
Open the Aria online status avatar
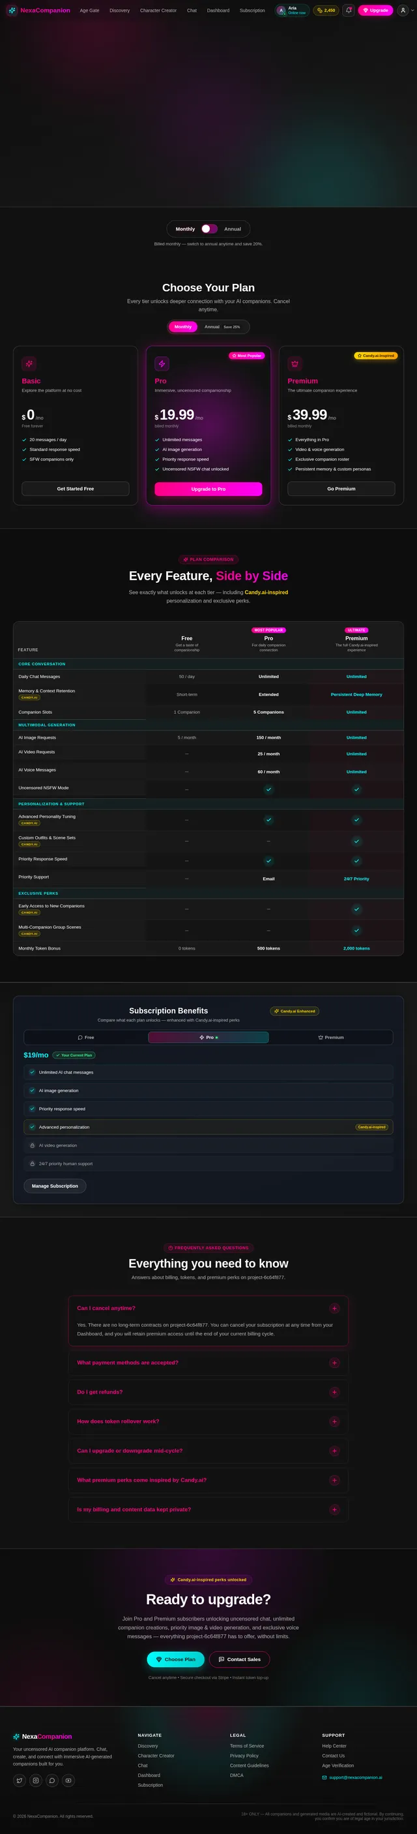tap(281, 10)
